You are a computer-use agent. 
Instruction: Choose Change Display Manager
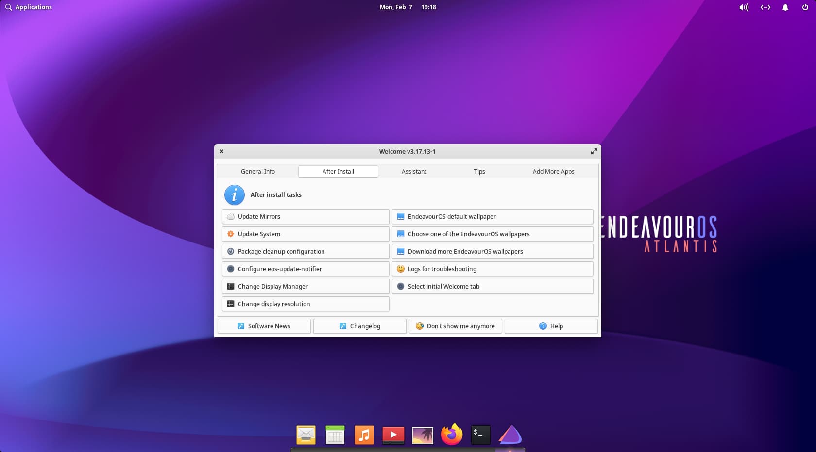click(306, 287)
